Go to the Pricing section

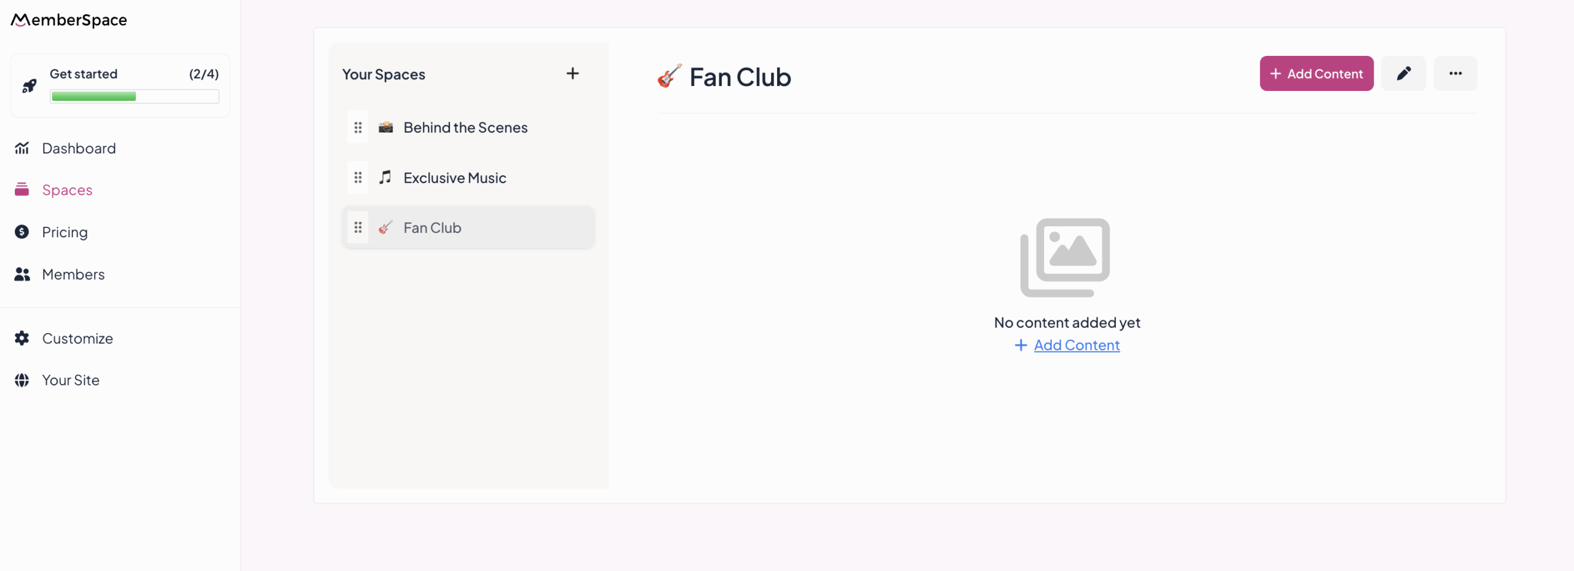[65, 232]
